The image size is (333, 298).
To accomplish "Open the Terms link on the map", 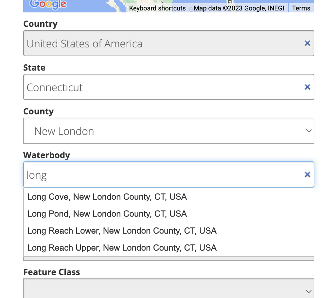I will (x=301, y=8).
